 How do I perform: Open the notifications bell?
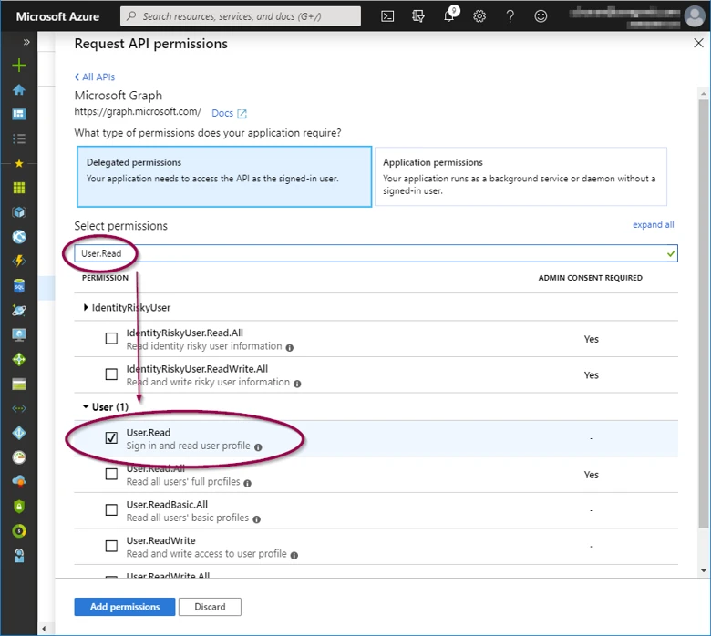tap(449, 15)
